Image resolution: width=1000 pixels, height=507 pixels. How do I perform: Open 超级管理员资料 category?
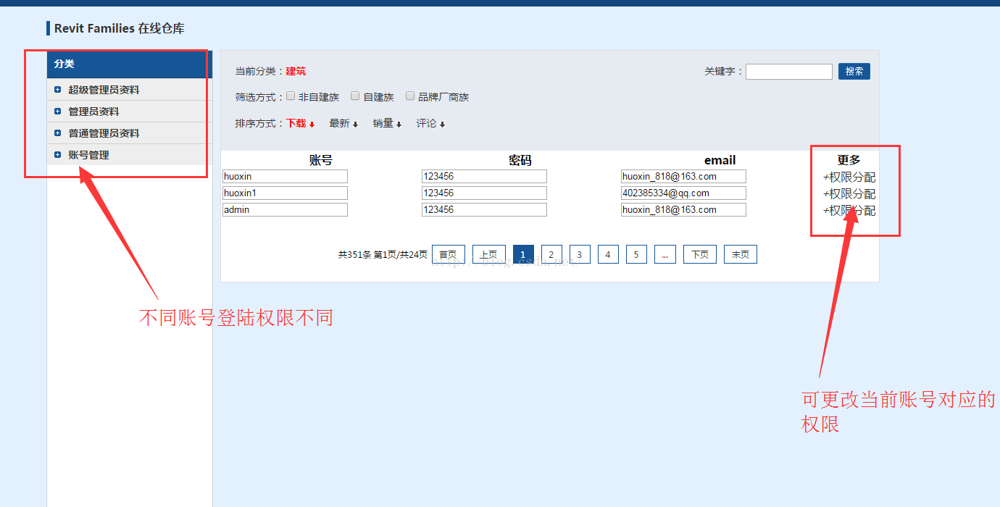click(104, 90)
